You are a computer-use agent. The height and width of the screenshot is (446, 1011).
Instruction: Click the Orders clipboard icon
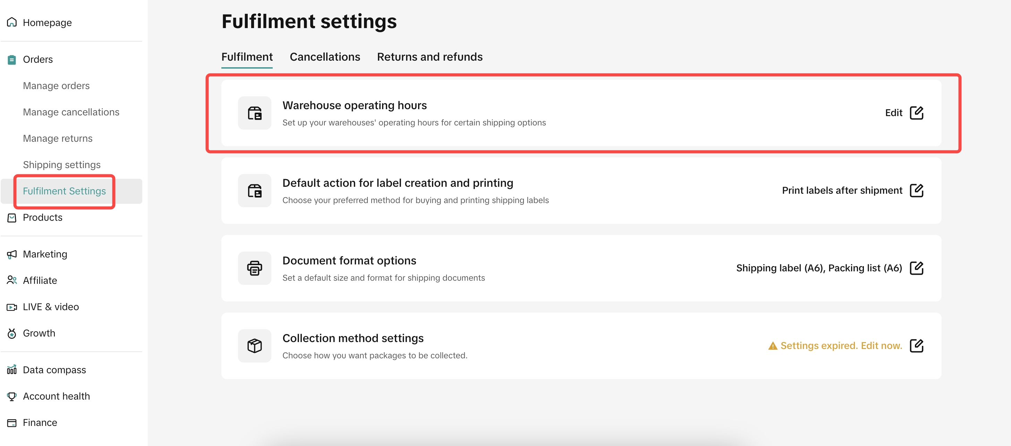point(12,60)
